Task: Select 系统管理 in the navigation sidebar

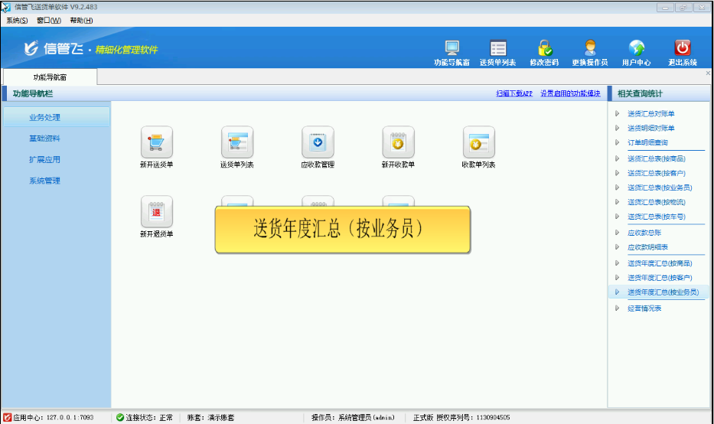Action: coord(44,181)
